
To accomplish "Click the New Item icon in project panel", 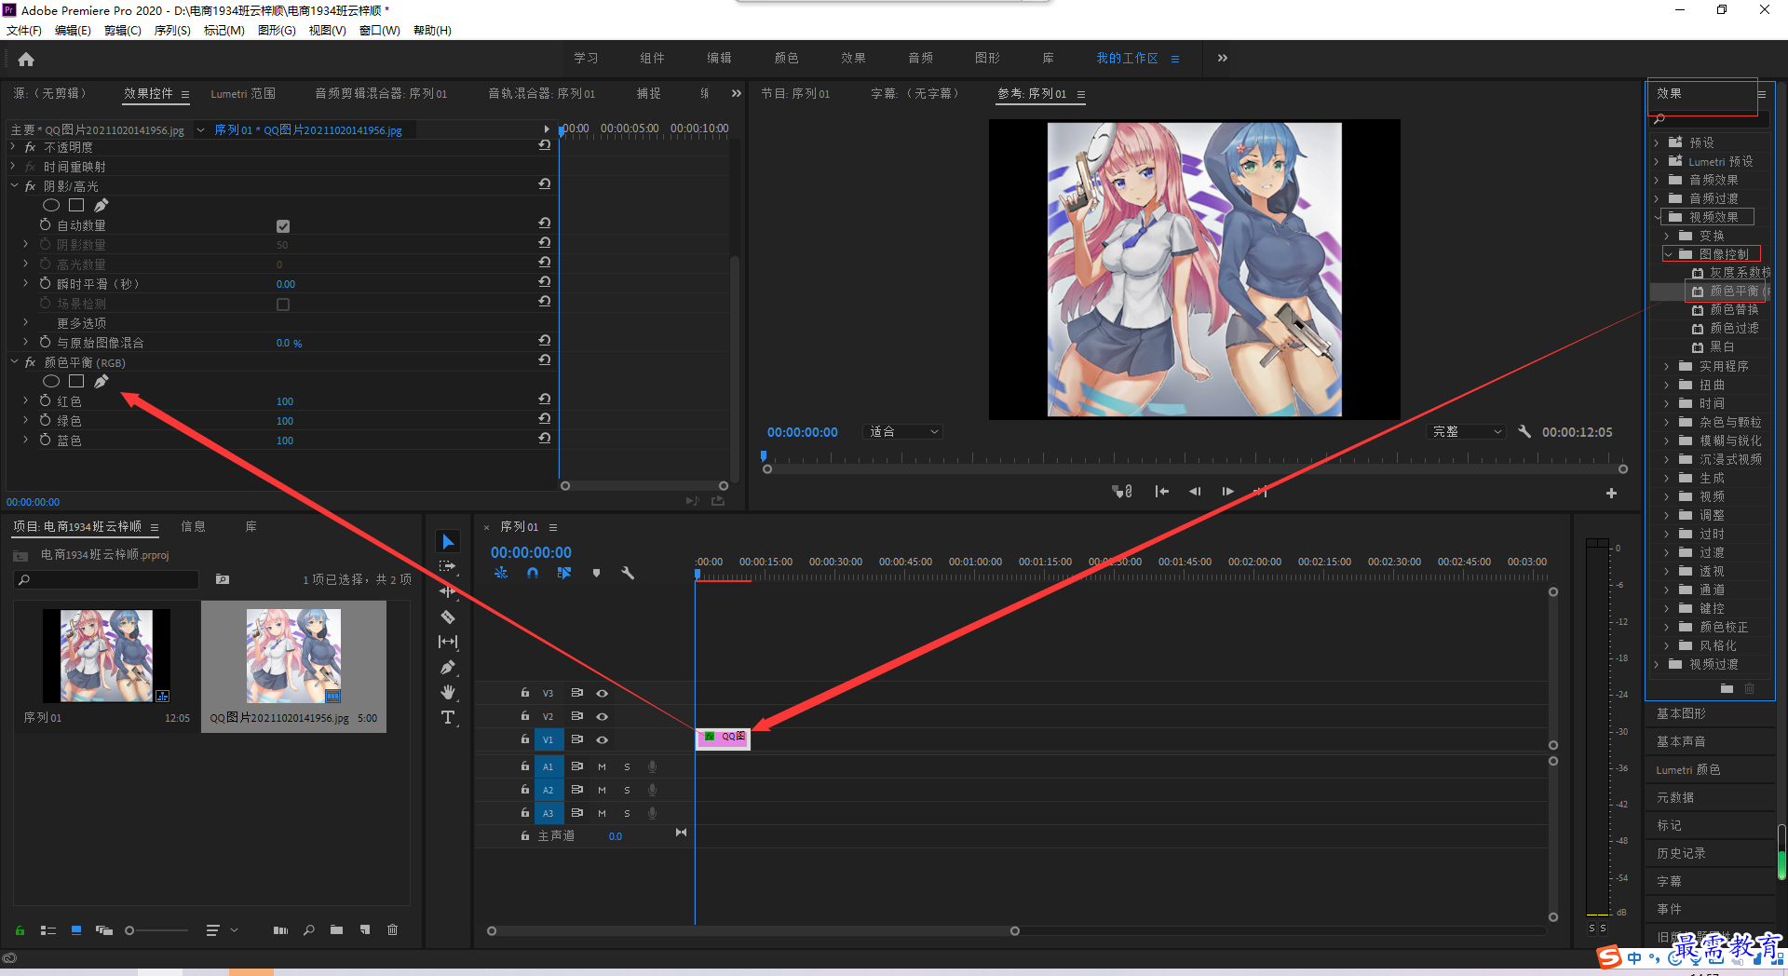I will pyautogui.click(x=365, y=929).
